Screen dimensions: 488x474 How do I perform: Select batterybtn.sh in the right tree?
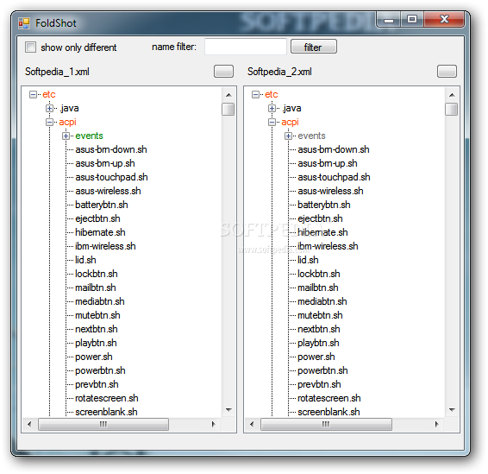pyautogui.click(x=324, y=205)
